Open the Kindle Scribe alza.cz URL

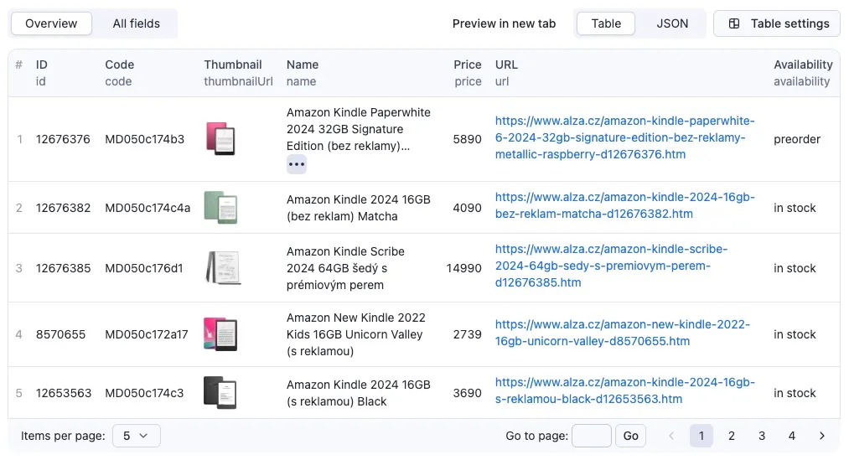point(611,266)
